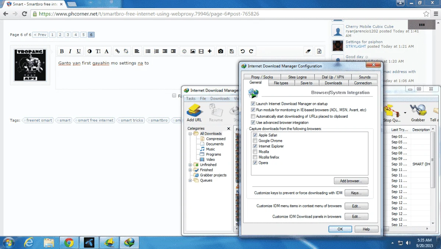Redo the last edit in the editor
Viewport: 441px width, 249px height.
coord(251,51)
